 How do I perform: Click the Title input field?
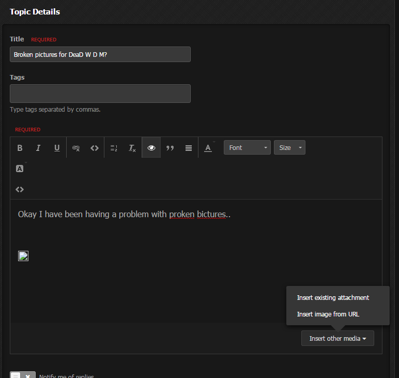(x=100, y=54)
